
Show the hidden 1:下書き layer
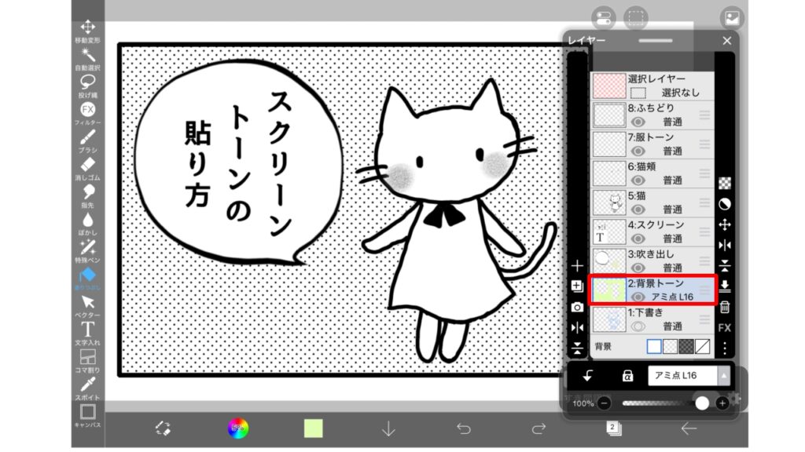pyautogui.click(x=638, y=326)
